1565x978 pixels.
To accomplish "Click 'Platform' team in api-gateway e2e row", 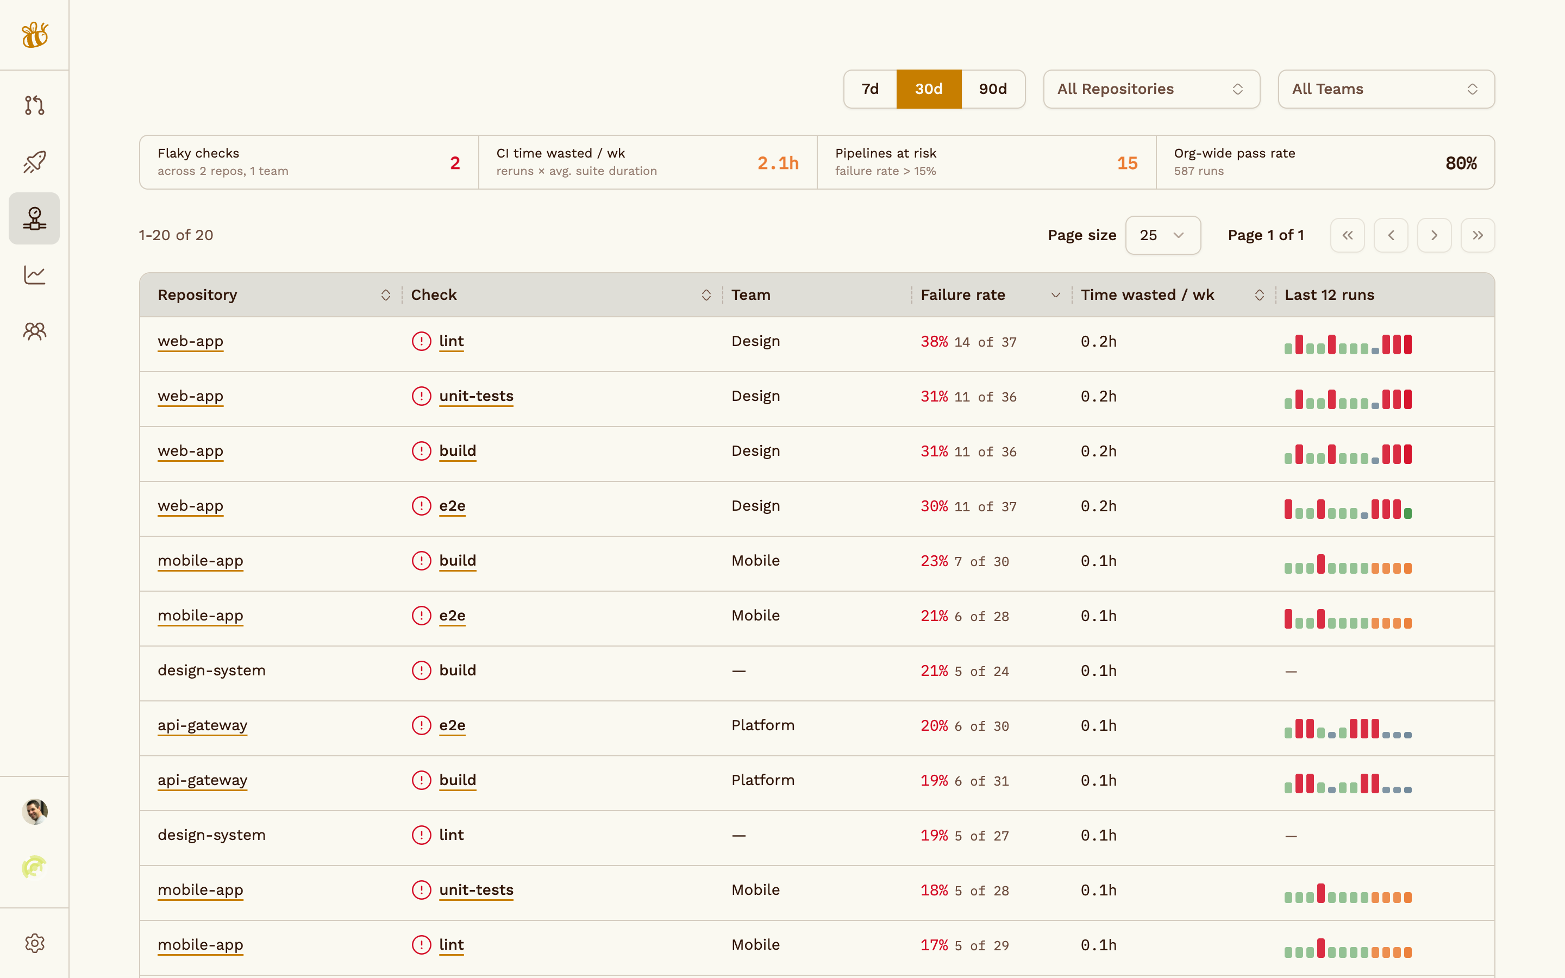I will pyautogui.click(x=762, y=725).
